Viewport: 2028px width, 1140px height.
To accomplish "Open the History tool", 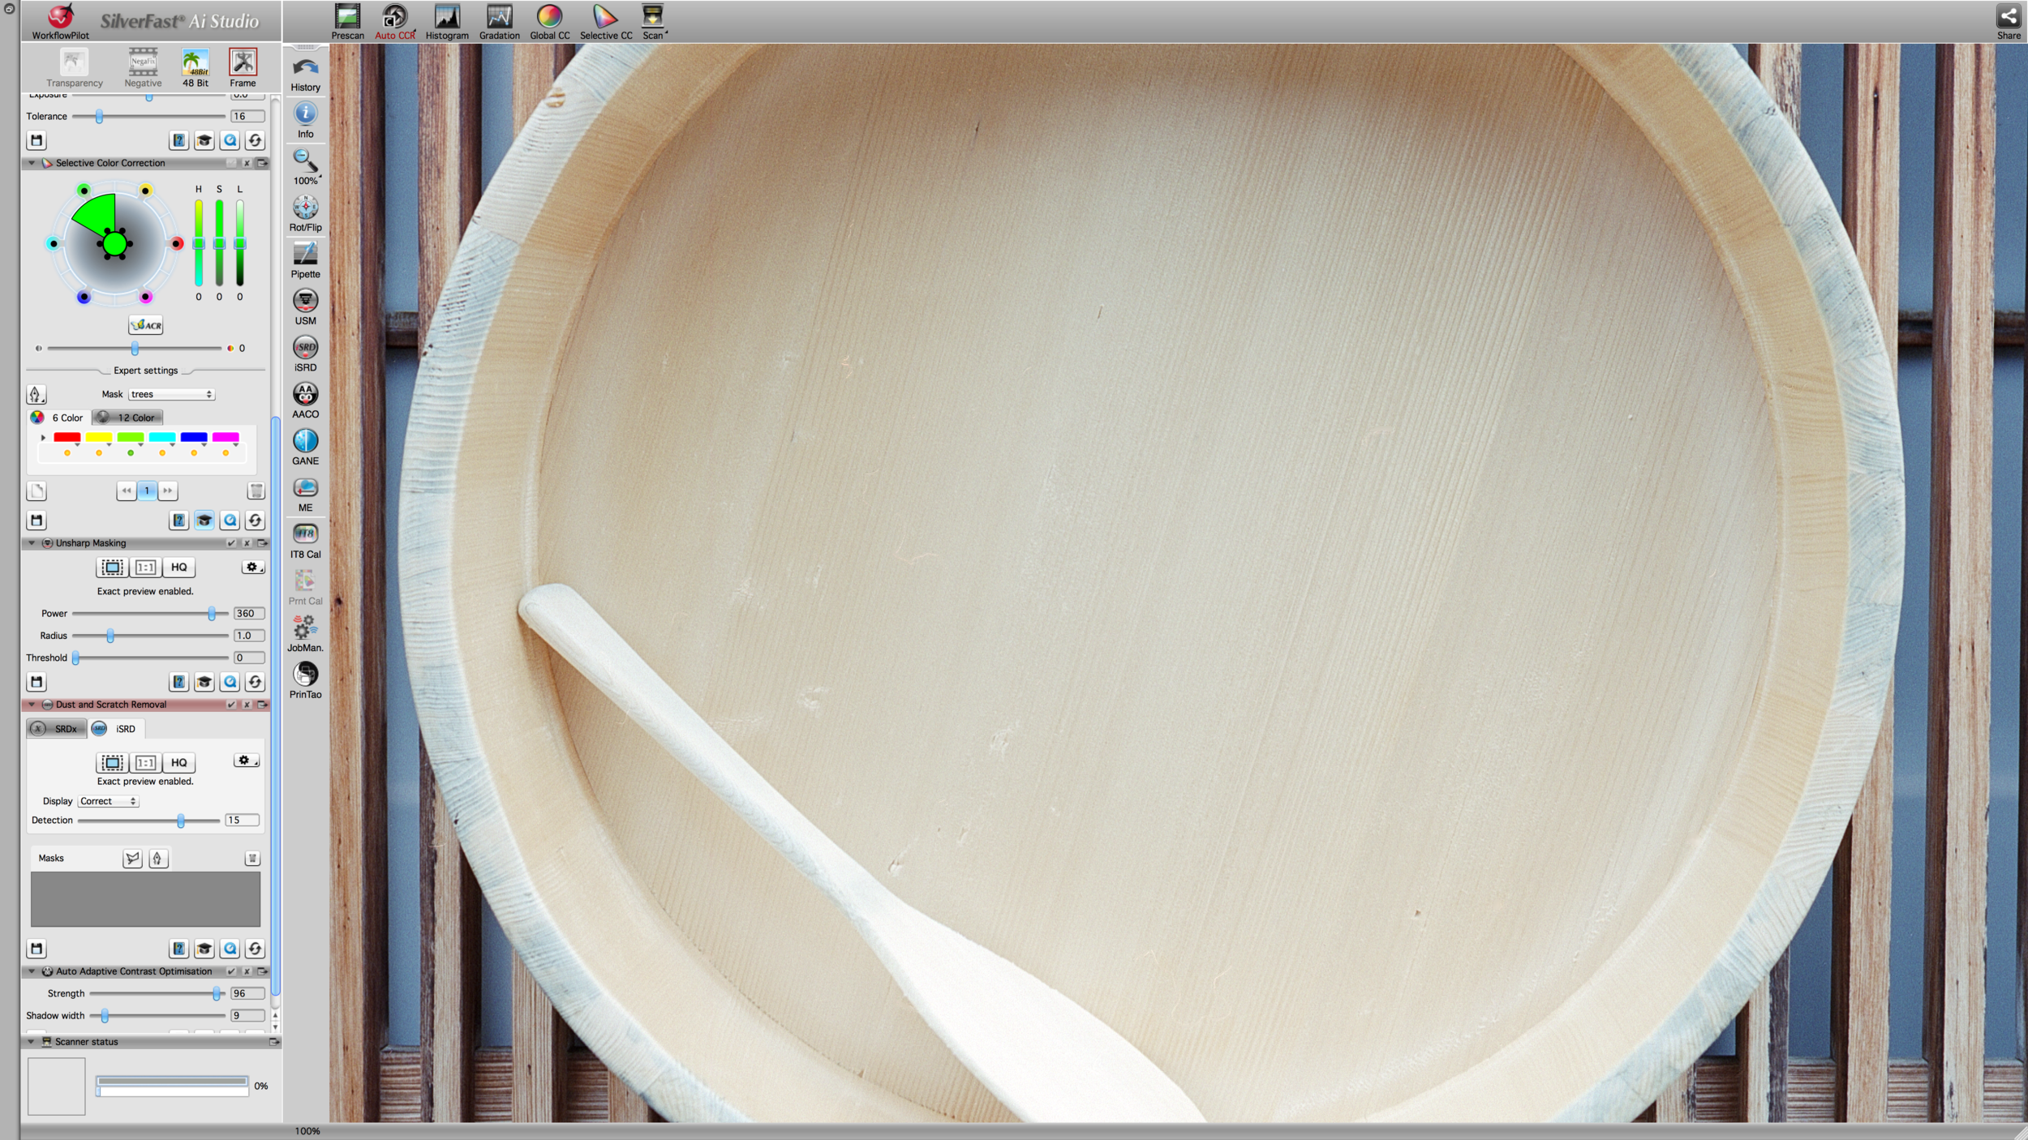I will [x=305, y=73].
